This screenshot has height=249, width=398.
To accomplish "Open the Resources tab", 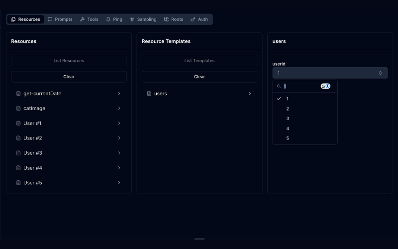I will pyautogui.click(x=25, y=19).
